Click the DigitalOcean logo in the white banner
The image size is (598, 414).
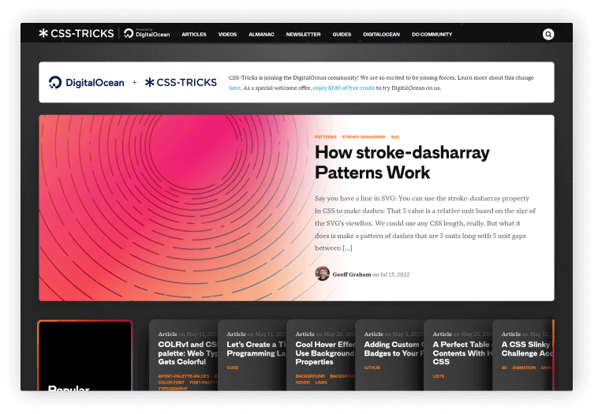point(87,82)
